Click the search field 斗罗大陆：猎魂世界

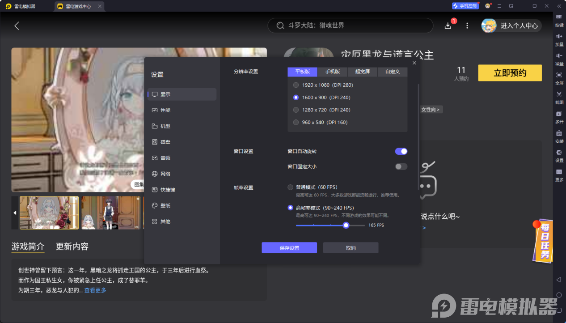click(x=351, y=25)
